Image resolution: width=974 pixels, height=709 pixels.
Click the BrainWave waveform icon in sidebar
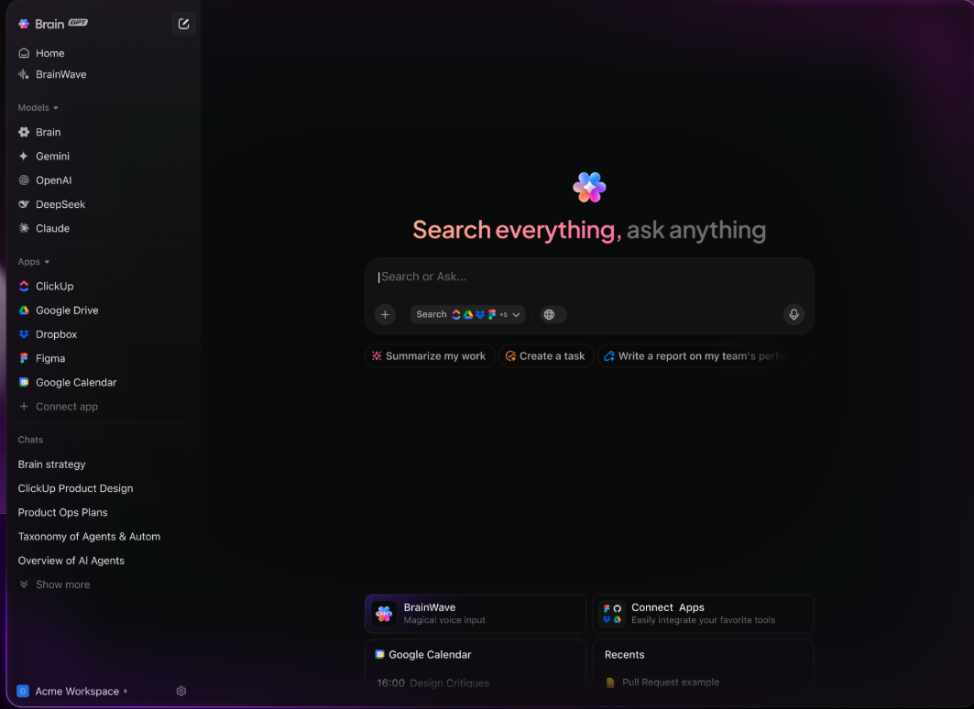coord(24,74)
